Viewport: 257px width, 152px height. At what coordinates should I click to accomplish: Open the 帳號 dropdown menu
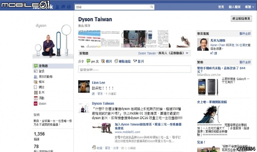coord(249,7)
